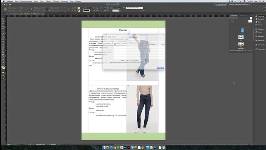Viewport: 266px width, 150px height.
Task: Click the Publish Online button
Action: (x=221, y=4)
